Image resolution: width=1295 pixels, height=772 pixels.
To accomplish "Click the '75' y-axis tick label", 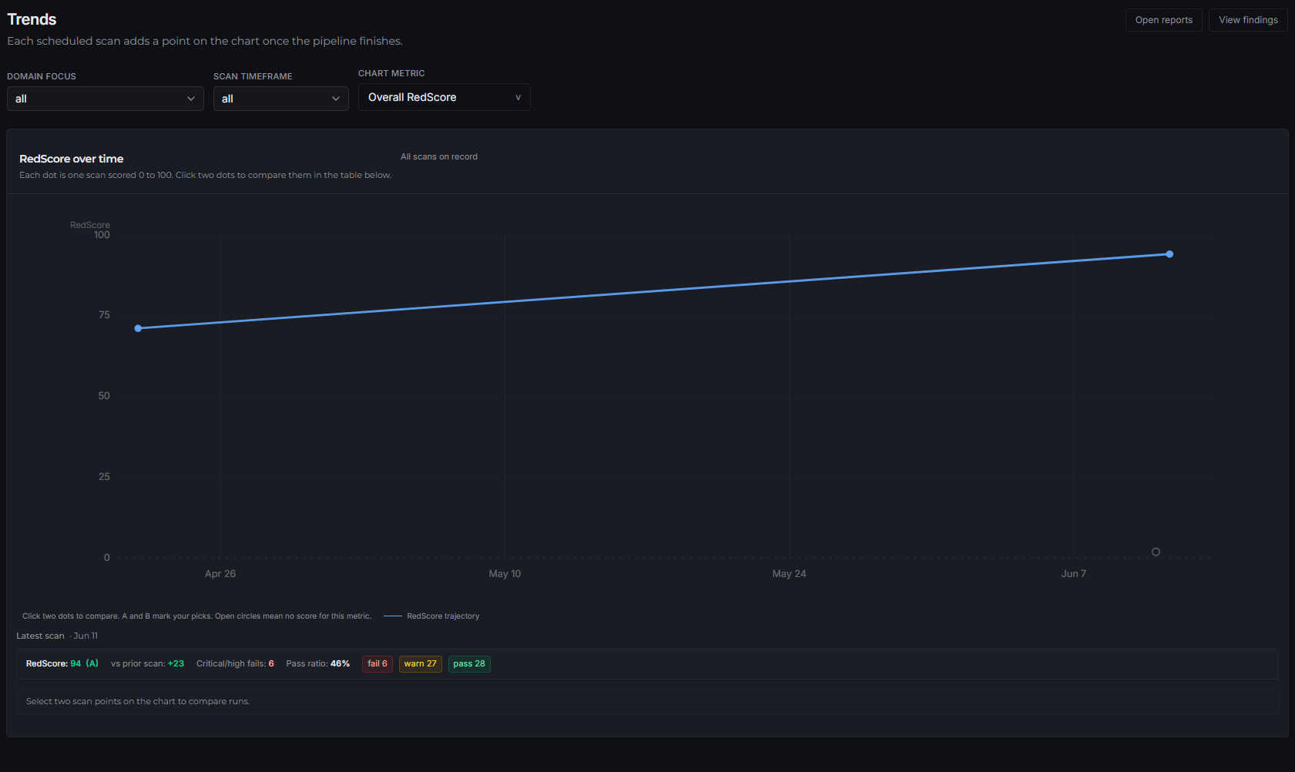I will [x=104, y=315].
